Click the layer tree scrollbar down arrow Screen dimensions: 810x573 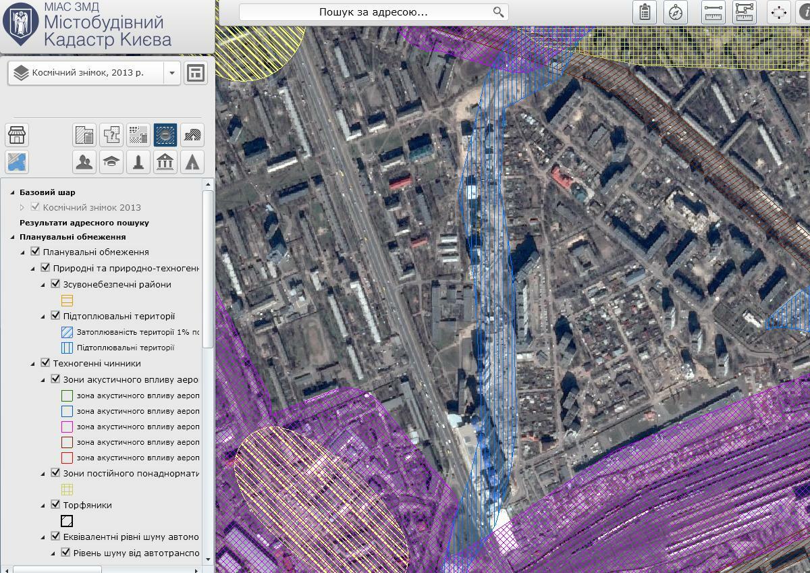[209, 559]
